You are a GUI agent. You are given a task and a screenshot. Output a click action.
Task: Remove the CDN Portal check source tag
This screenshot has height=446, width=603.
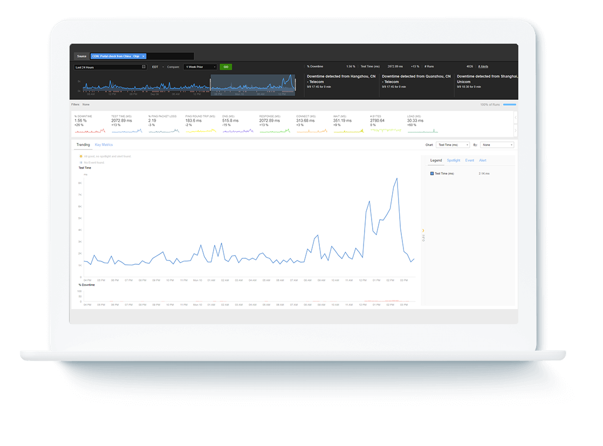[143, 56]
